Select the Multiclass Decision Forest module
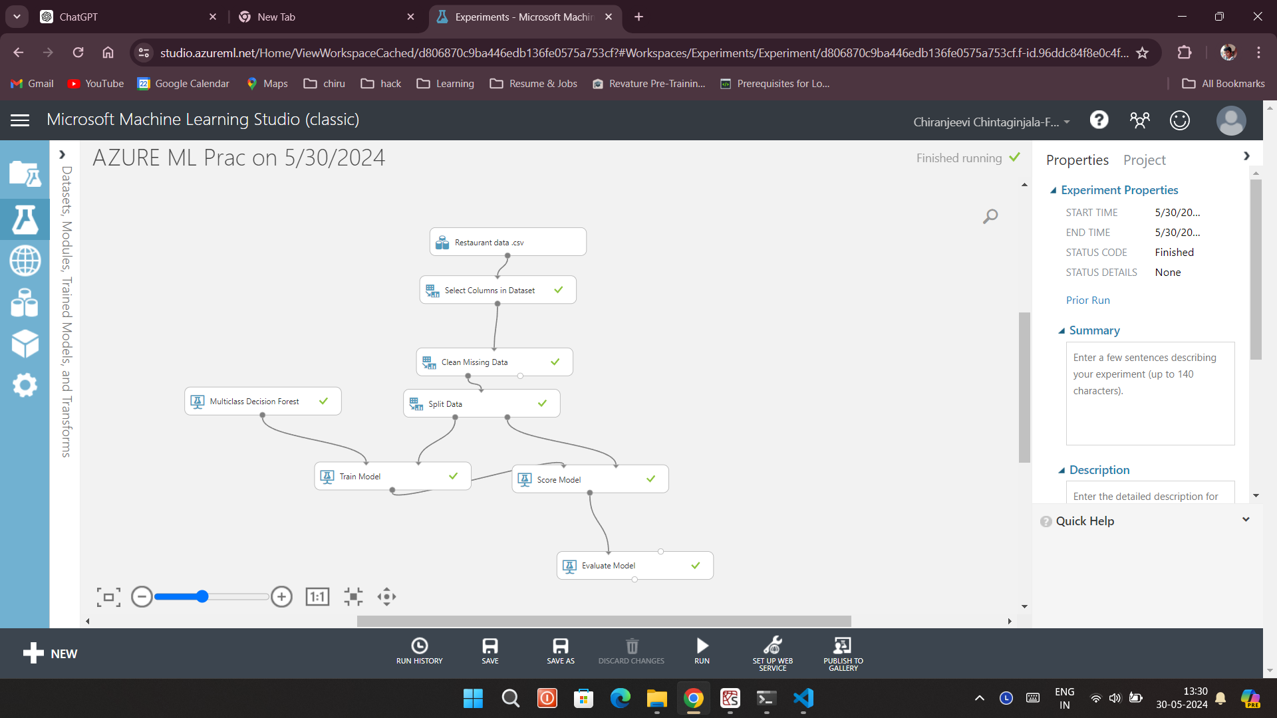The height and width of the screenshot is (718, 1277). point(263,401)
